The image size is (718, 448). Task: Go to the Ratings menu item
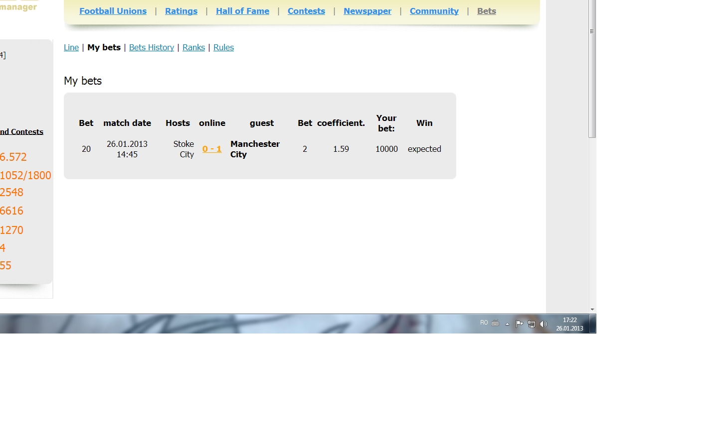(x=181, y=11)
